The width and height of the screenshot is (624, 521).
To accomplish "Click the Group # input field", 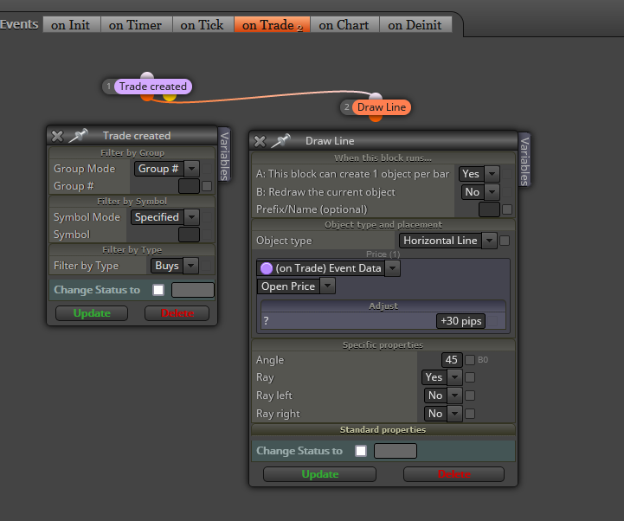I will click(189, 186).
